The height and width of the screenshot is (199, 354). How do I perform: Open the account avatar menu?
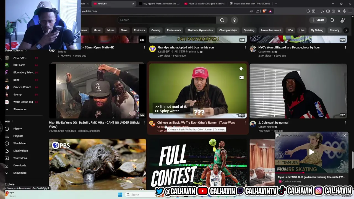[343, 20]
